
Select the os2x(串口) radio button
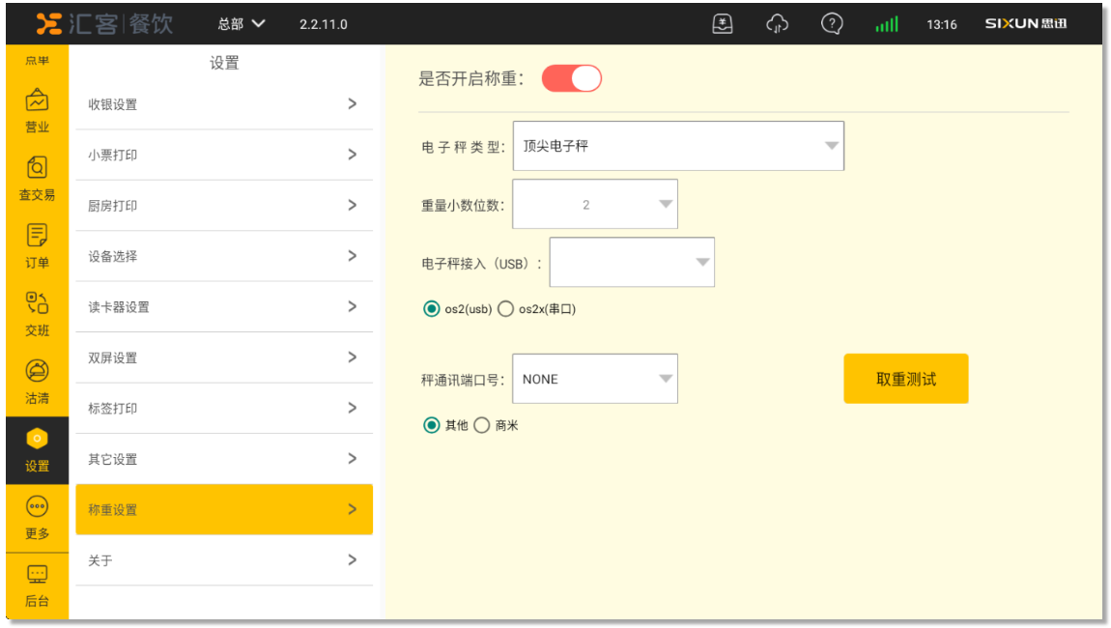click(x=505, y=309)
